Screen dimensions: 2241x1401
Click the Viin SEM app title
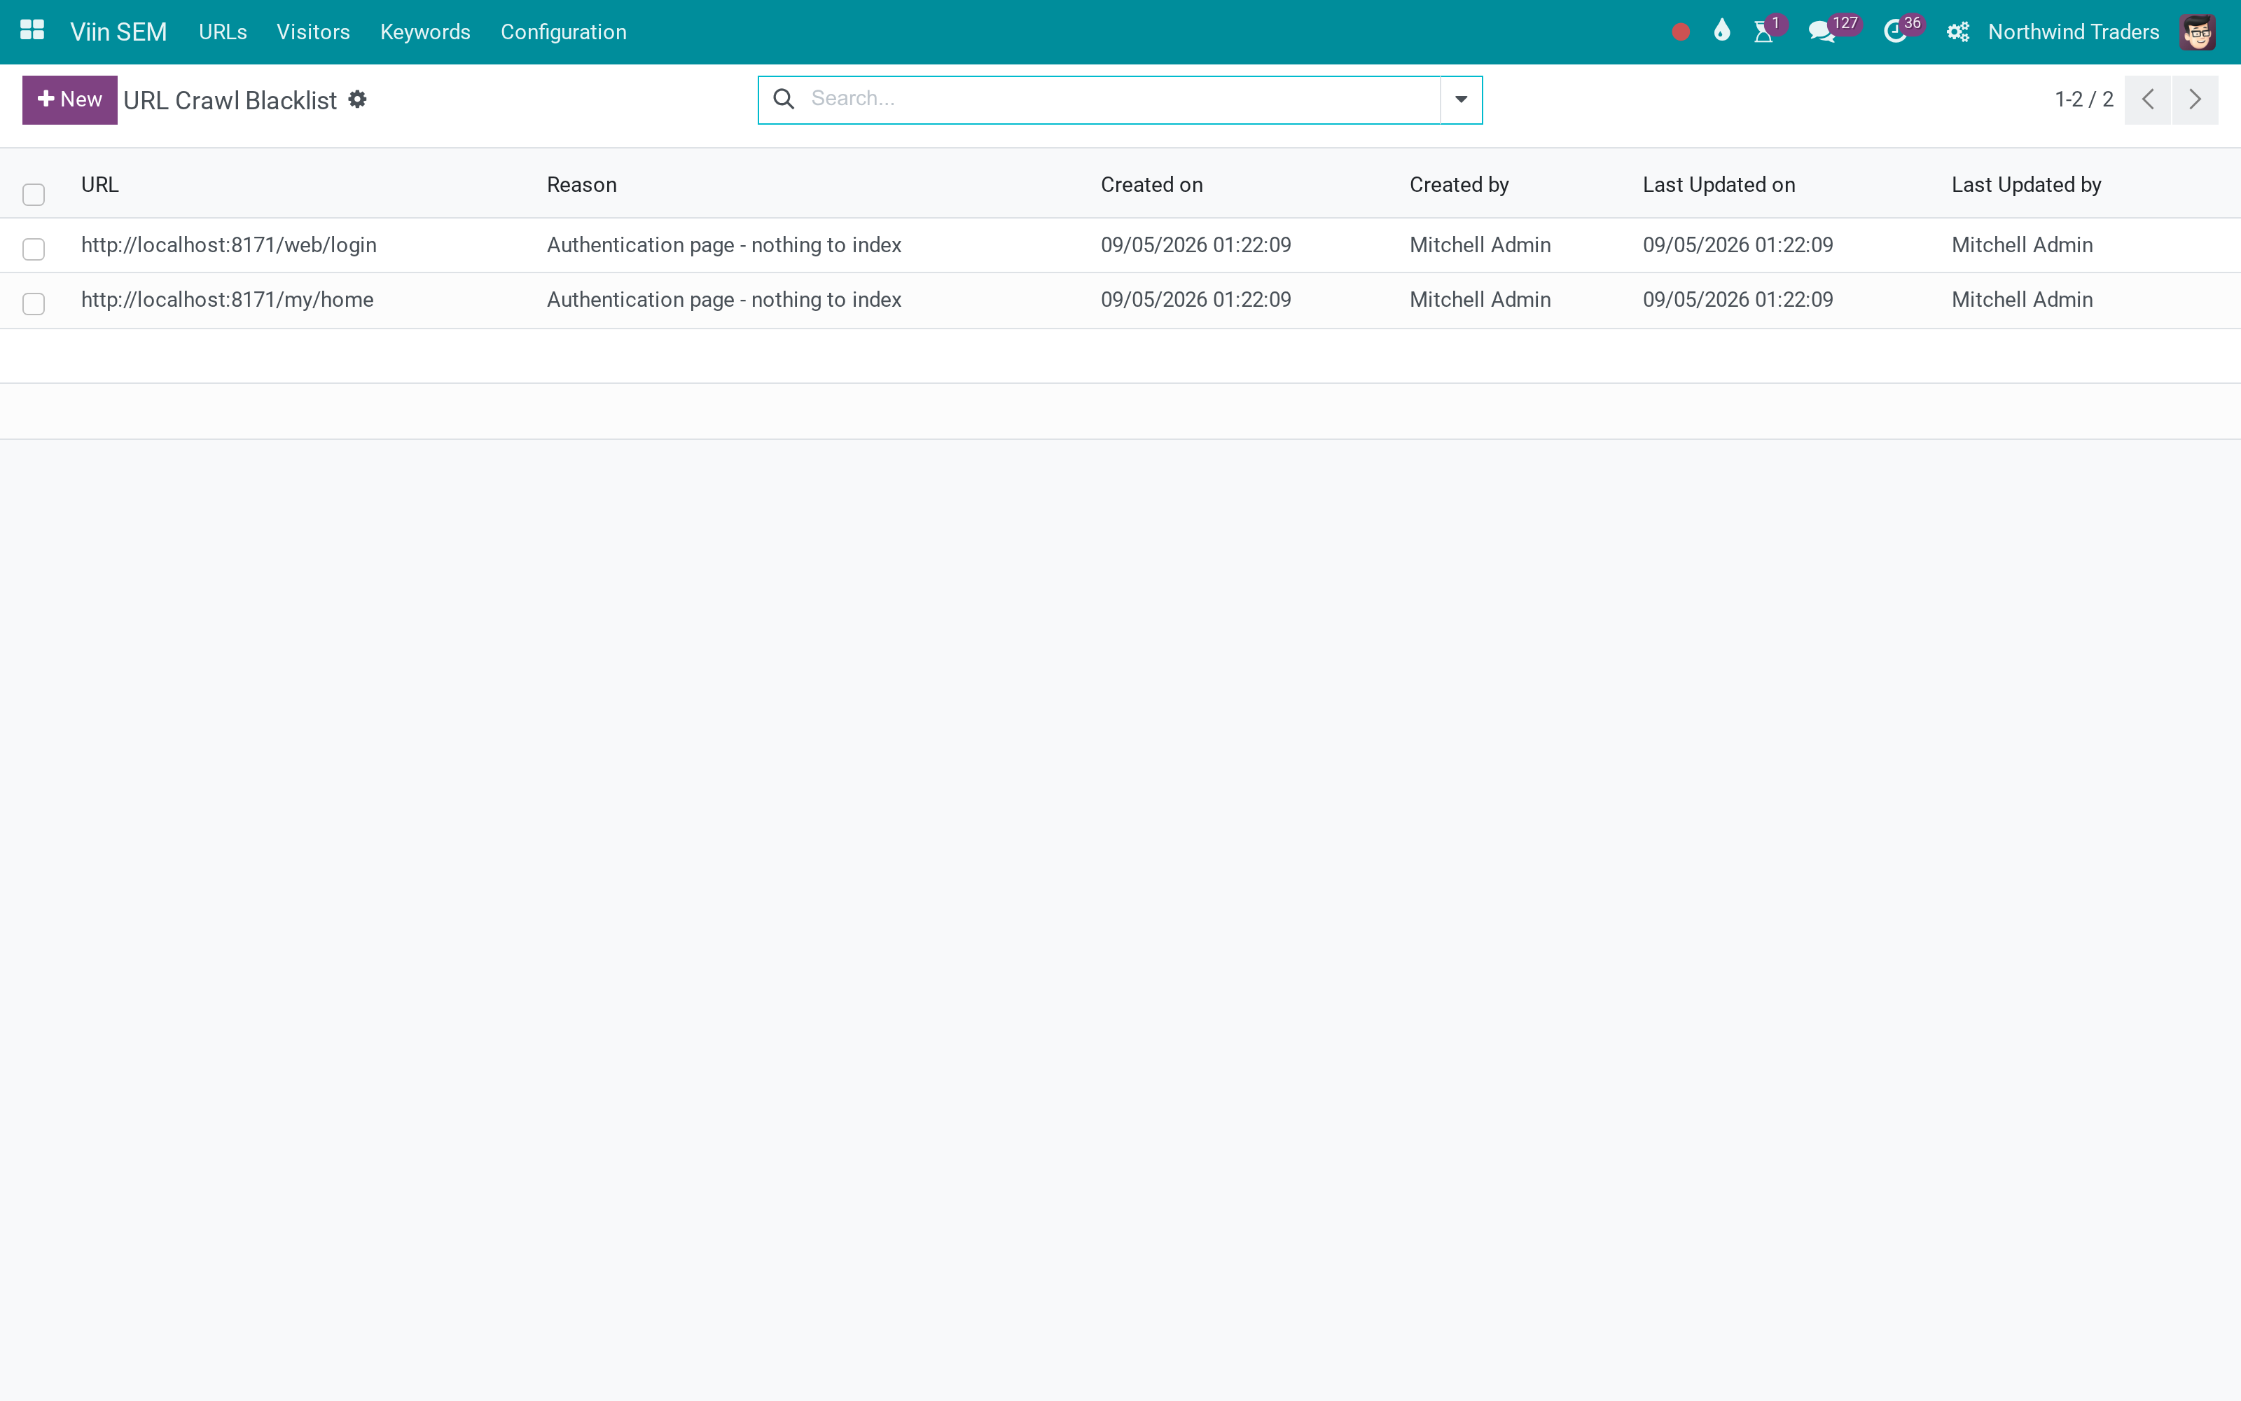118,32
